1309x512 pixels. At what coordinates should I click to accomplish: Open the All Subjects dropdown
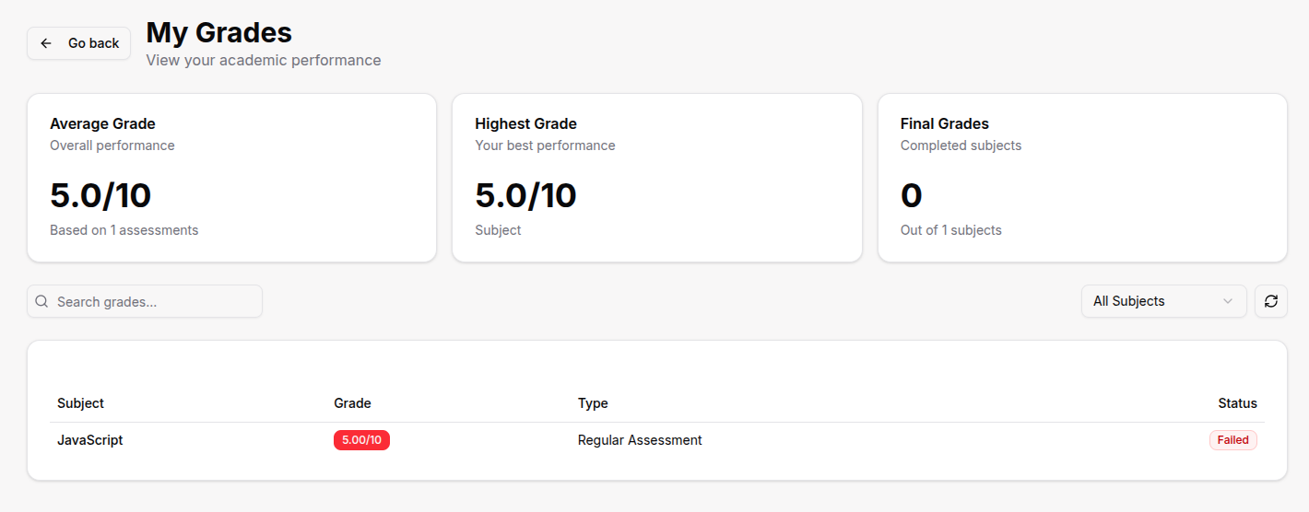pyautogui.click(x=1162, y=301)
